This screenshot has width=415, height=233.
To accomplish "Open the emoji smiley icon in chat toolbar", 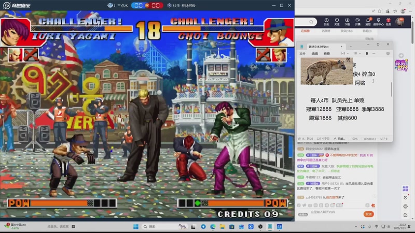I will (299, 205).
